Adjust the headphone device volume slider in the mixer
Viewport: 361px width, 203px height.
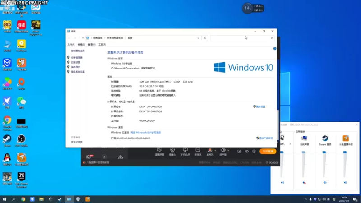(x=282, y=152)
